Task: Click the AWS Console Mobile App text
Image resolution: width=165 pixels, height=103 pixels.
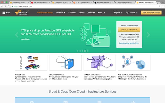Action: click(129, 35)
